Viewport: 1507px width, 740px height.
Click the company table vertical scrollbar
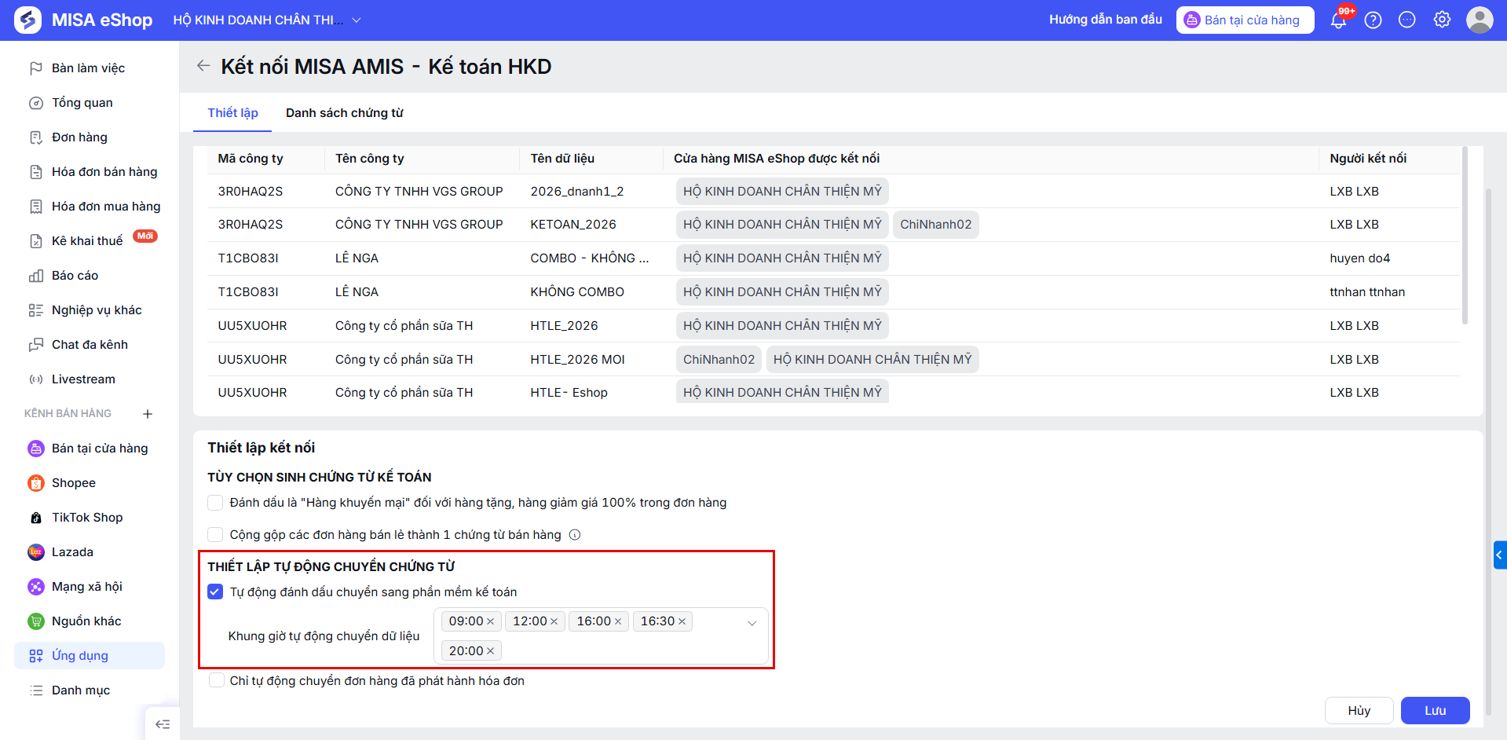(x=1465, y=235)
